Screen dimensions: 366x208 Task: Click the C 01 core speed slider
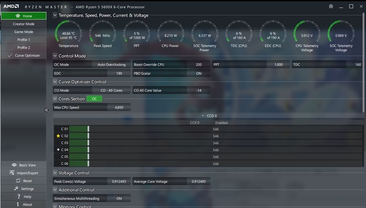pyautogui.click(x=88, y=129)
